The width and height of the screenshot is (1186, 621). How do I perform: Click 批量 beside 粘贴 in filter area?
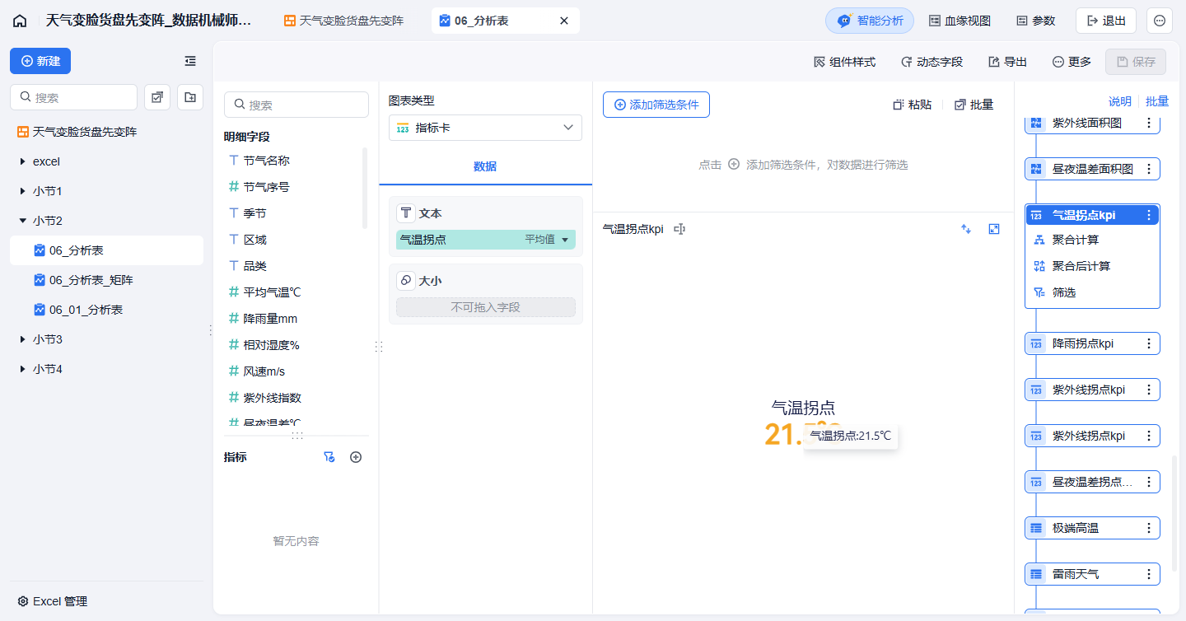tap(974, 105)
